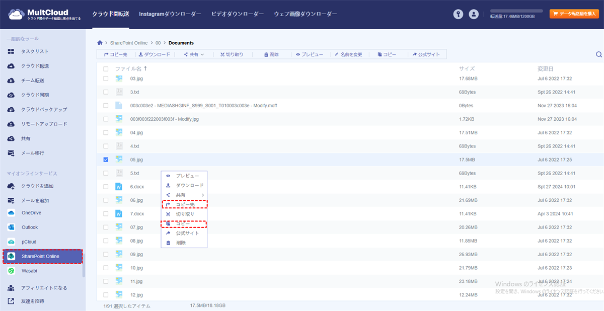Check the box for 11.jpg

point(106,281)
